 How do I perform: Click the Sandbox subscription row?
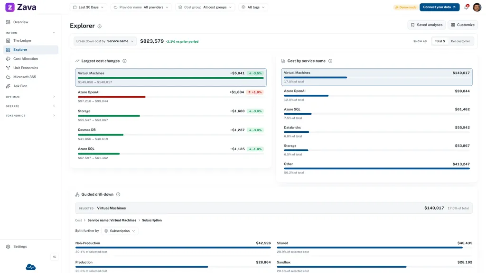[374, 266]
